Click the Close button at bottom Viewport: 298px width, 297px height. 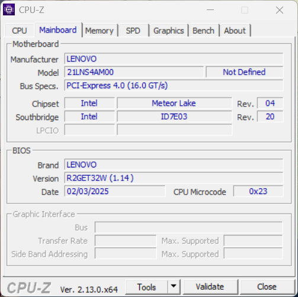pos(267,286)
